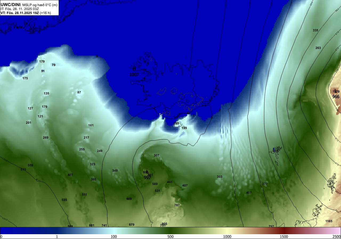Click the height value 269

46,138
